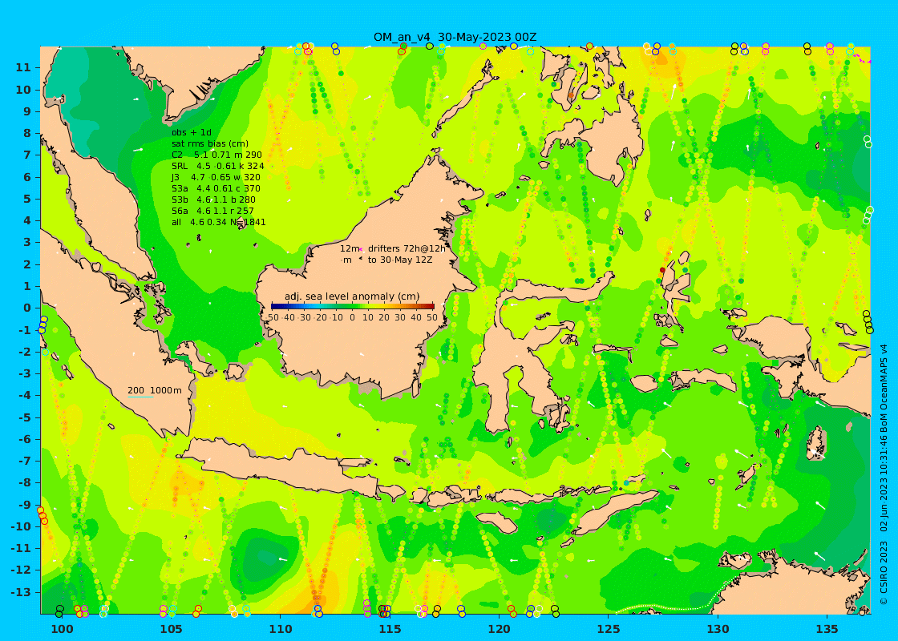Click latitude axis label '-8'
Viewport: 898px width, 641px height.
tap(25, 482)
